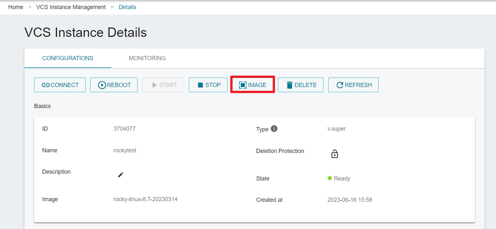
Task: Click the green Ready state indicator
Action: pos(330,178)
